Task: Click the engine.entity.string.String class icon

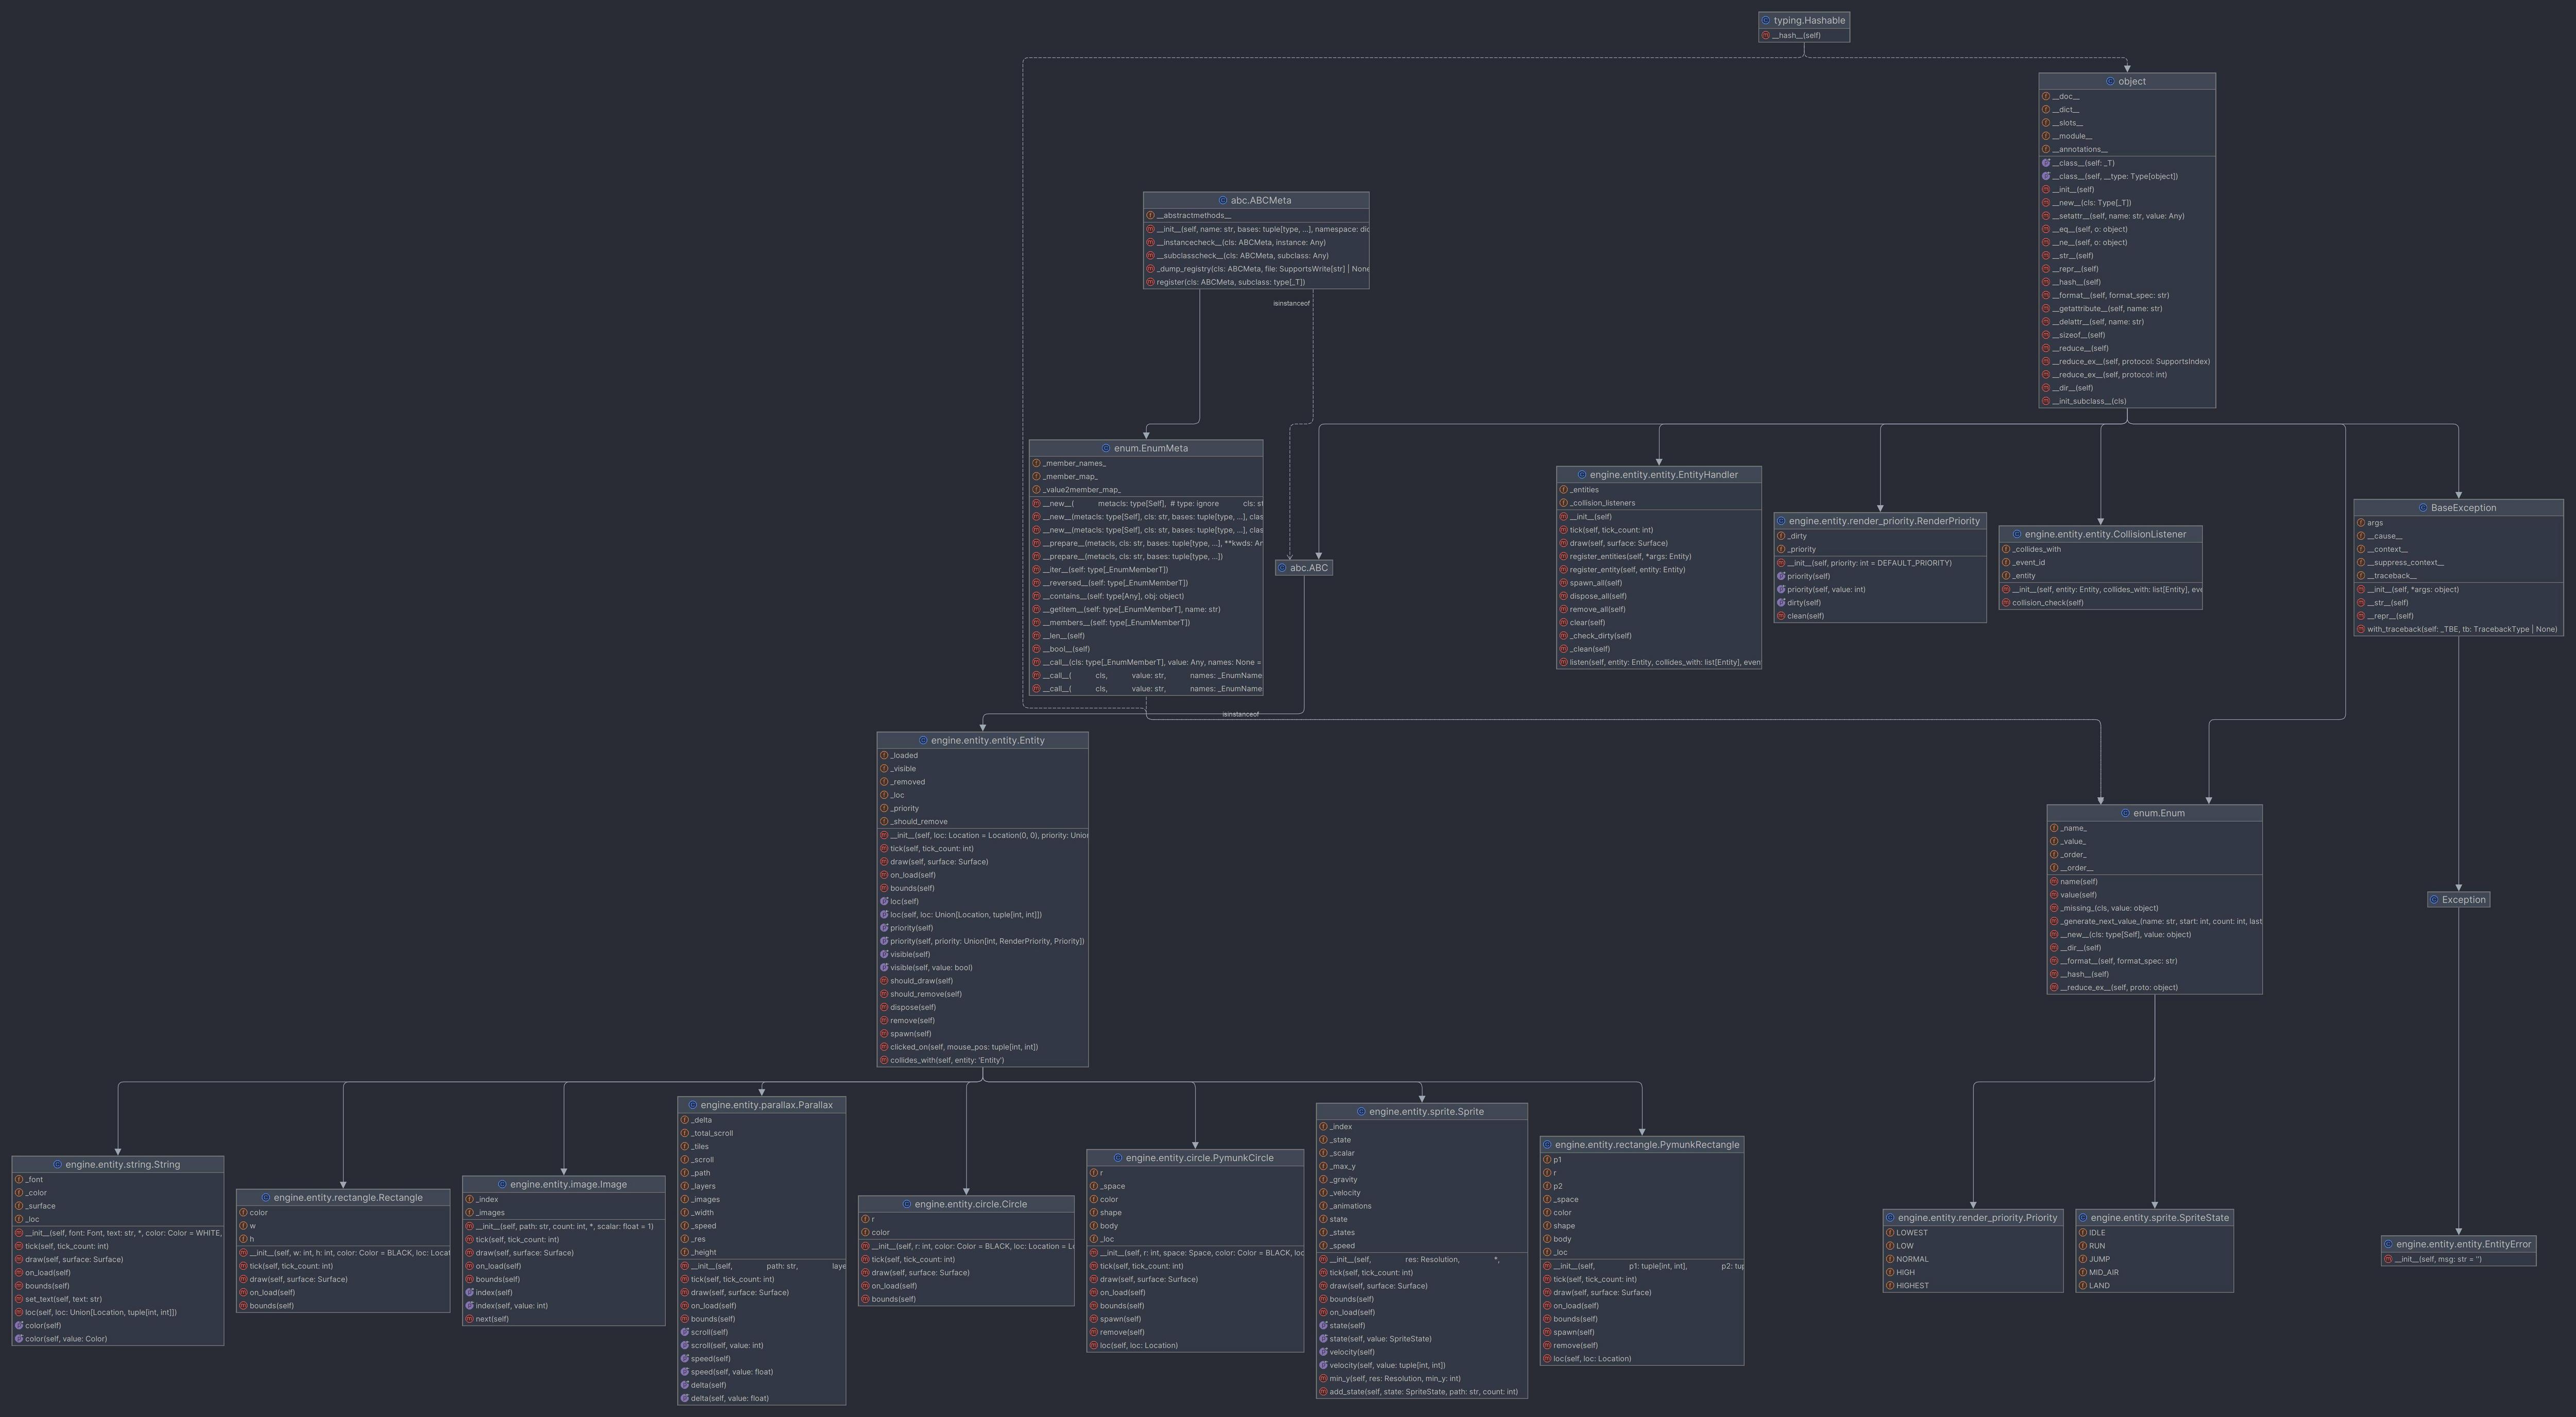Action: point(57,1165)
